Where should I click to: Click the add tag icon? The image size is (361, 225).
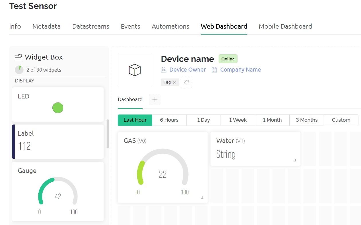[x=186, y=82]
